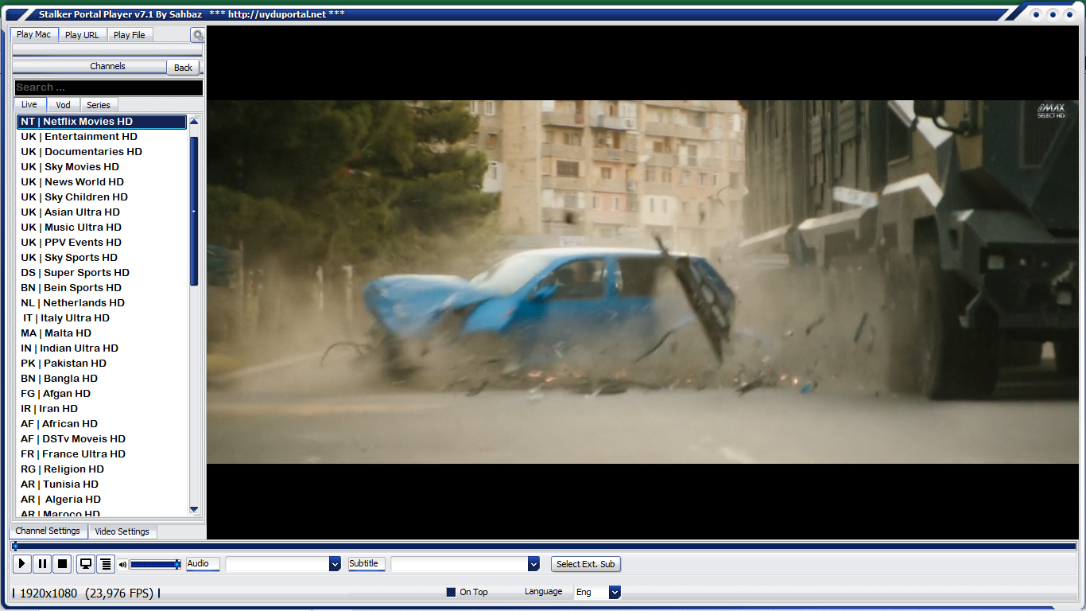Click the Select Ext. Sub button
The width and height of the screenshot is (1086, 611).
(x=586, y=564)
